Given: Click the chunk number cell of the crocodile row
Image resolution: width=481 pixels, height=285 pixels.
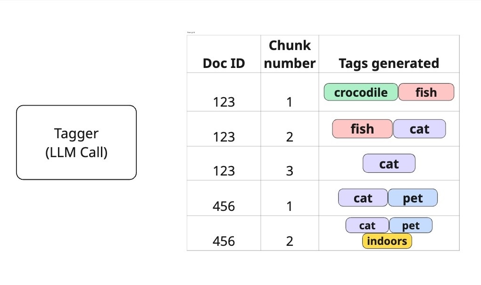Looking at the screenshot, I should coord(290,101).
